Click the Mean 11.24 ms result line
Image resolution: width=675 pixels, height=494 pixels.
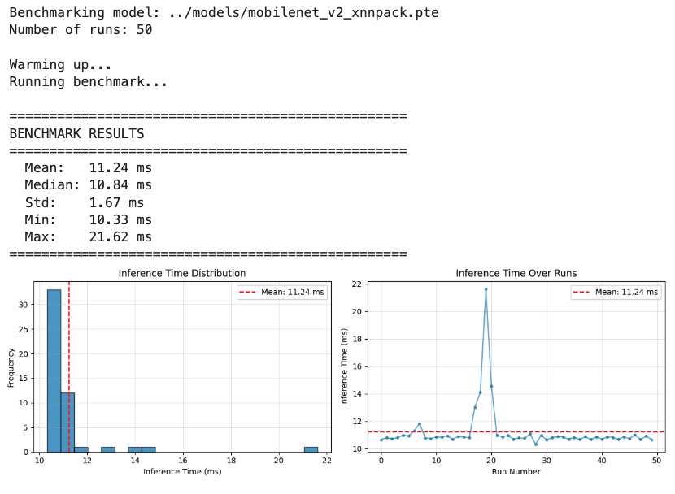(88, 168)
